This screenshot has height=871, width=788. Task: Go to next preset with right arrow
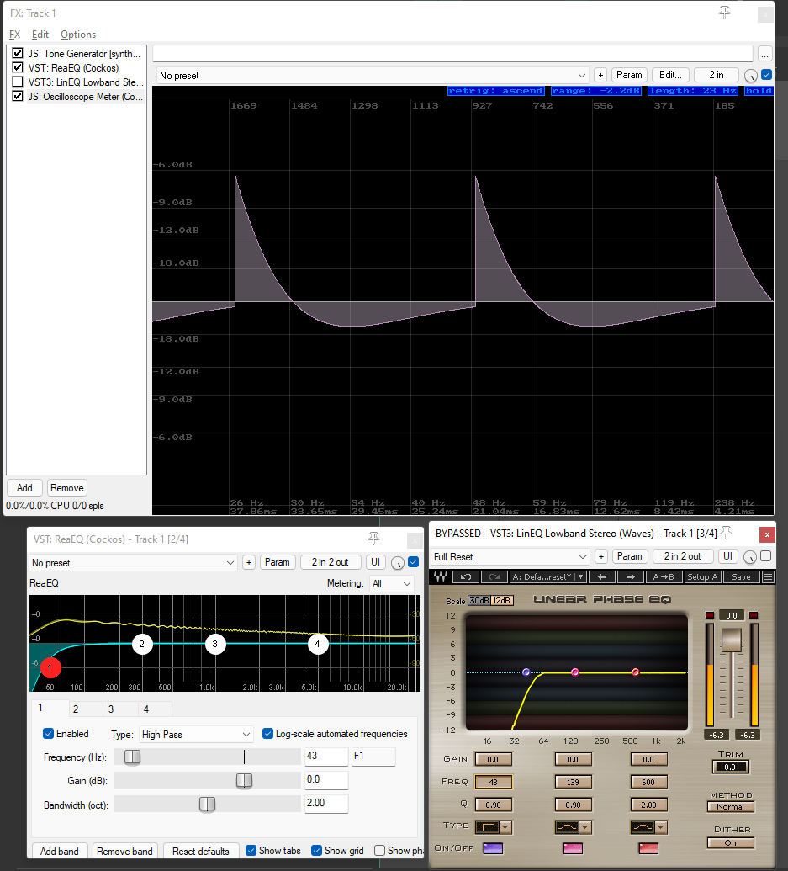click(631, 576)
